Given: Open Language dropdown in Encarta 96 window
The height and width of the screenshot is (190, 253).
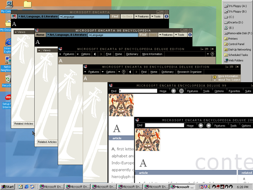Looking at the screenshot, I should (113, 35).
